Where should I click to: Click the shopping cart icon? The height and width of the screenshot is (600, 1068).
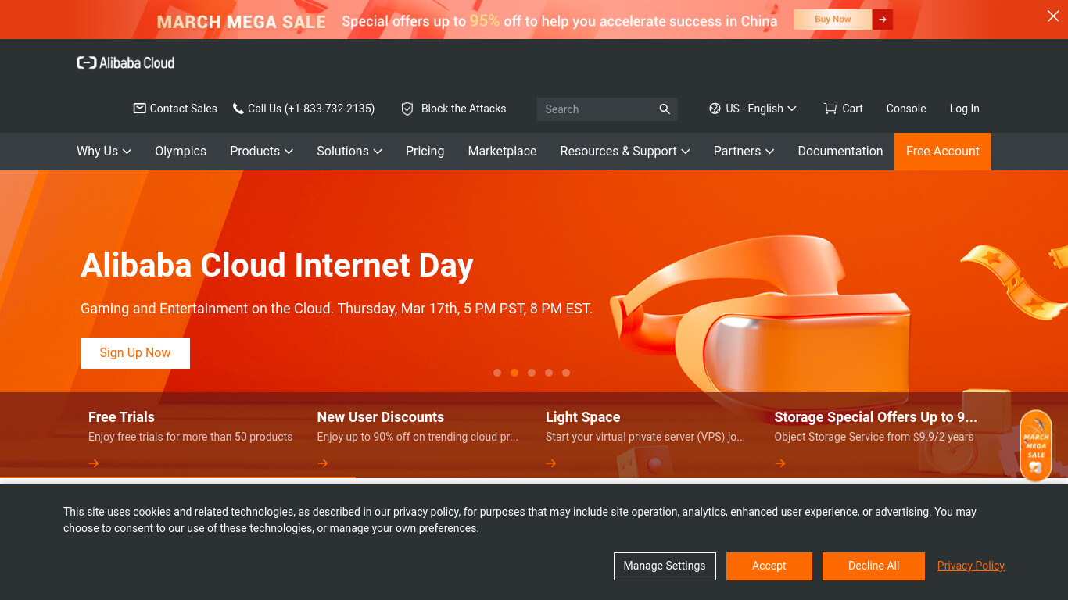pyautogui.click(x=830, y=109)
